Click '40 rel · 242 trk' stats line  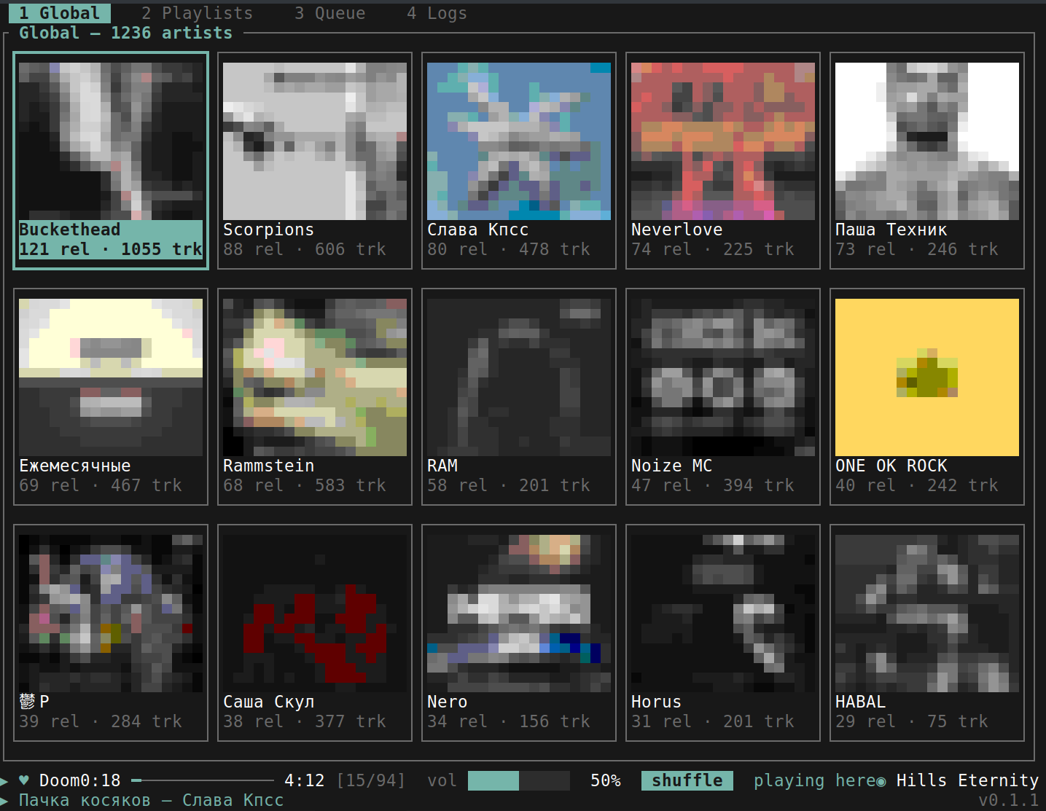pyautogui.click(x=917, y=485)
